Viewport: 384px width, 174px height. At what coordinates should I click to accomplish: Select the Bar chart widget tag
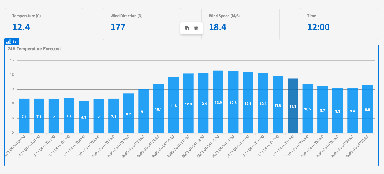point(12,42)
